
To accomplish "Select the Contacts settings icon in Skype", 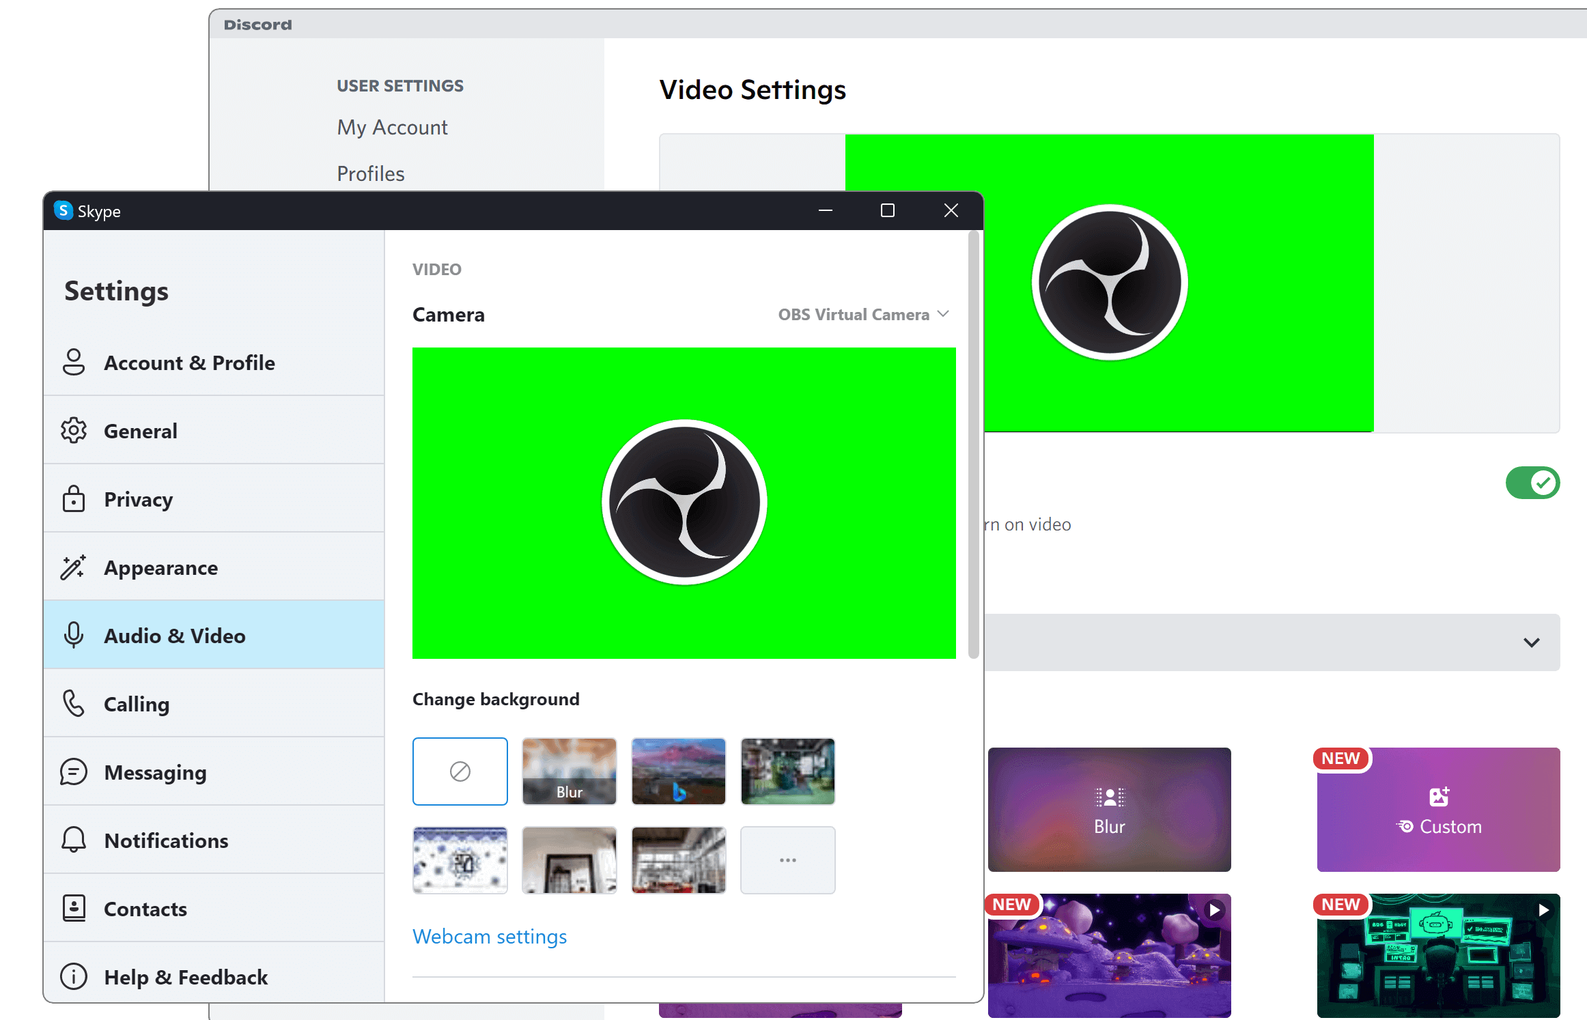I will click(73, 908).
